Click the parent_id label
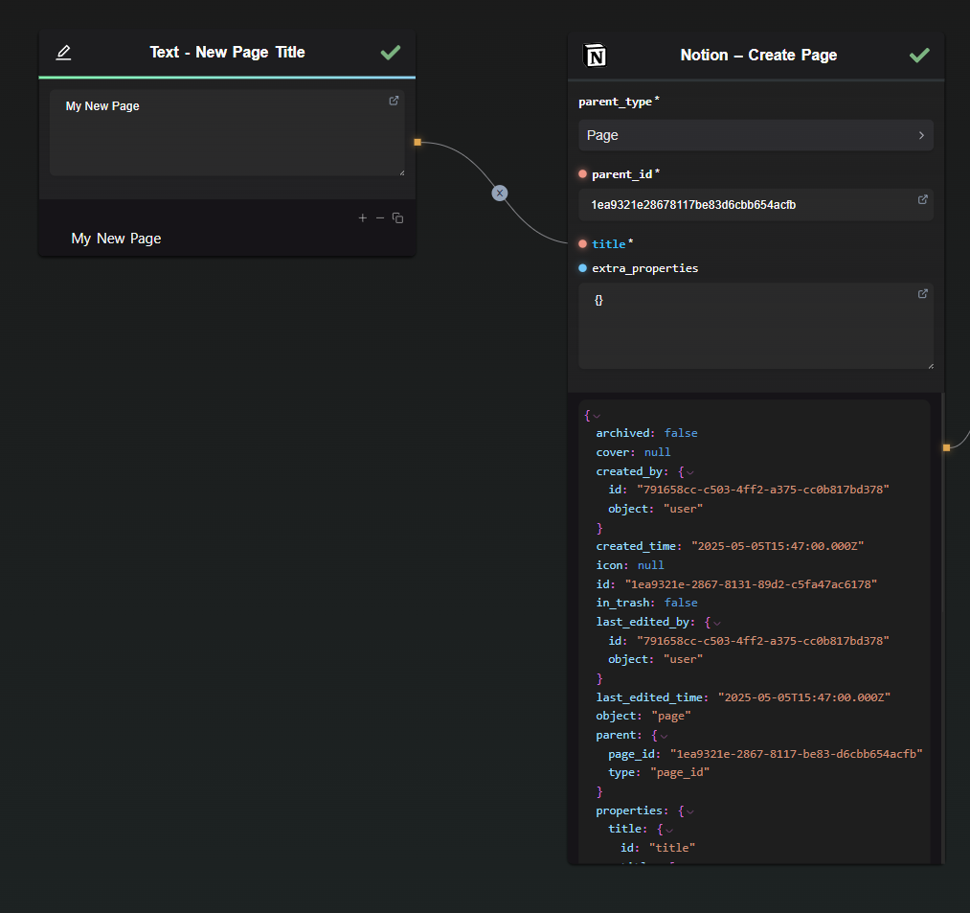The height and width of the screenshot is (913, 970). [x=622, y=174]
